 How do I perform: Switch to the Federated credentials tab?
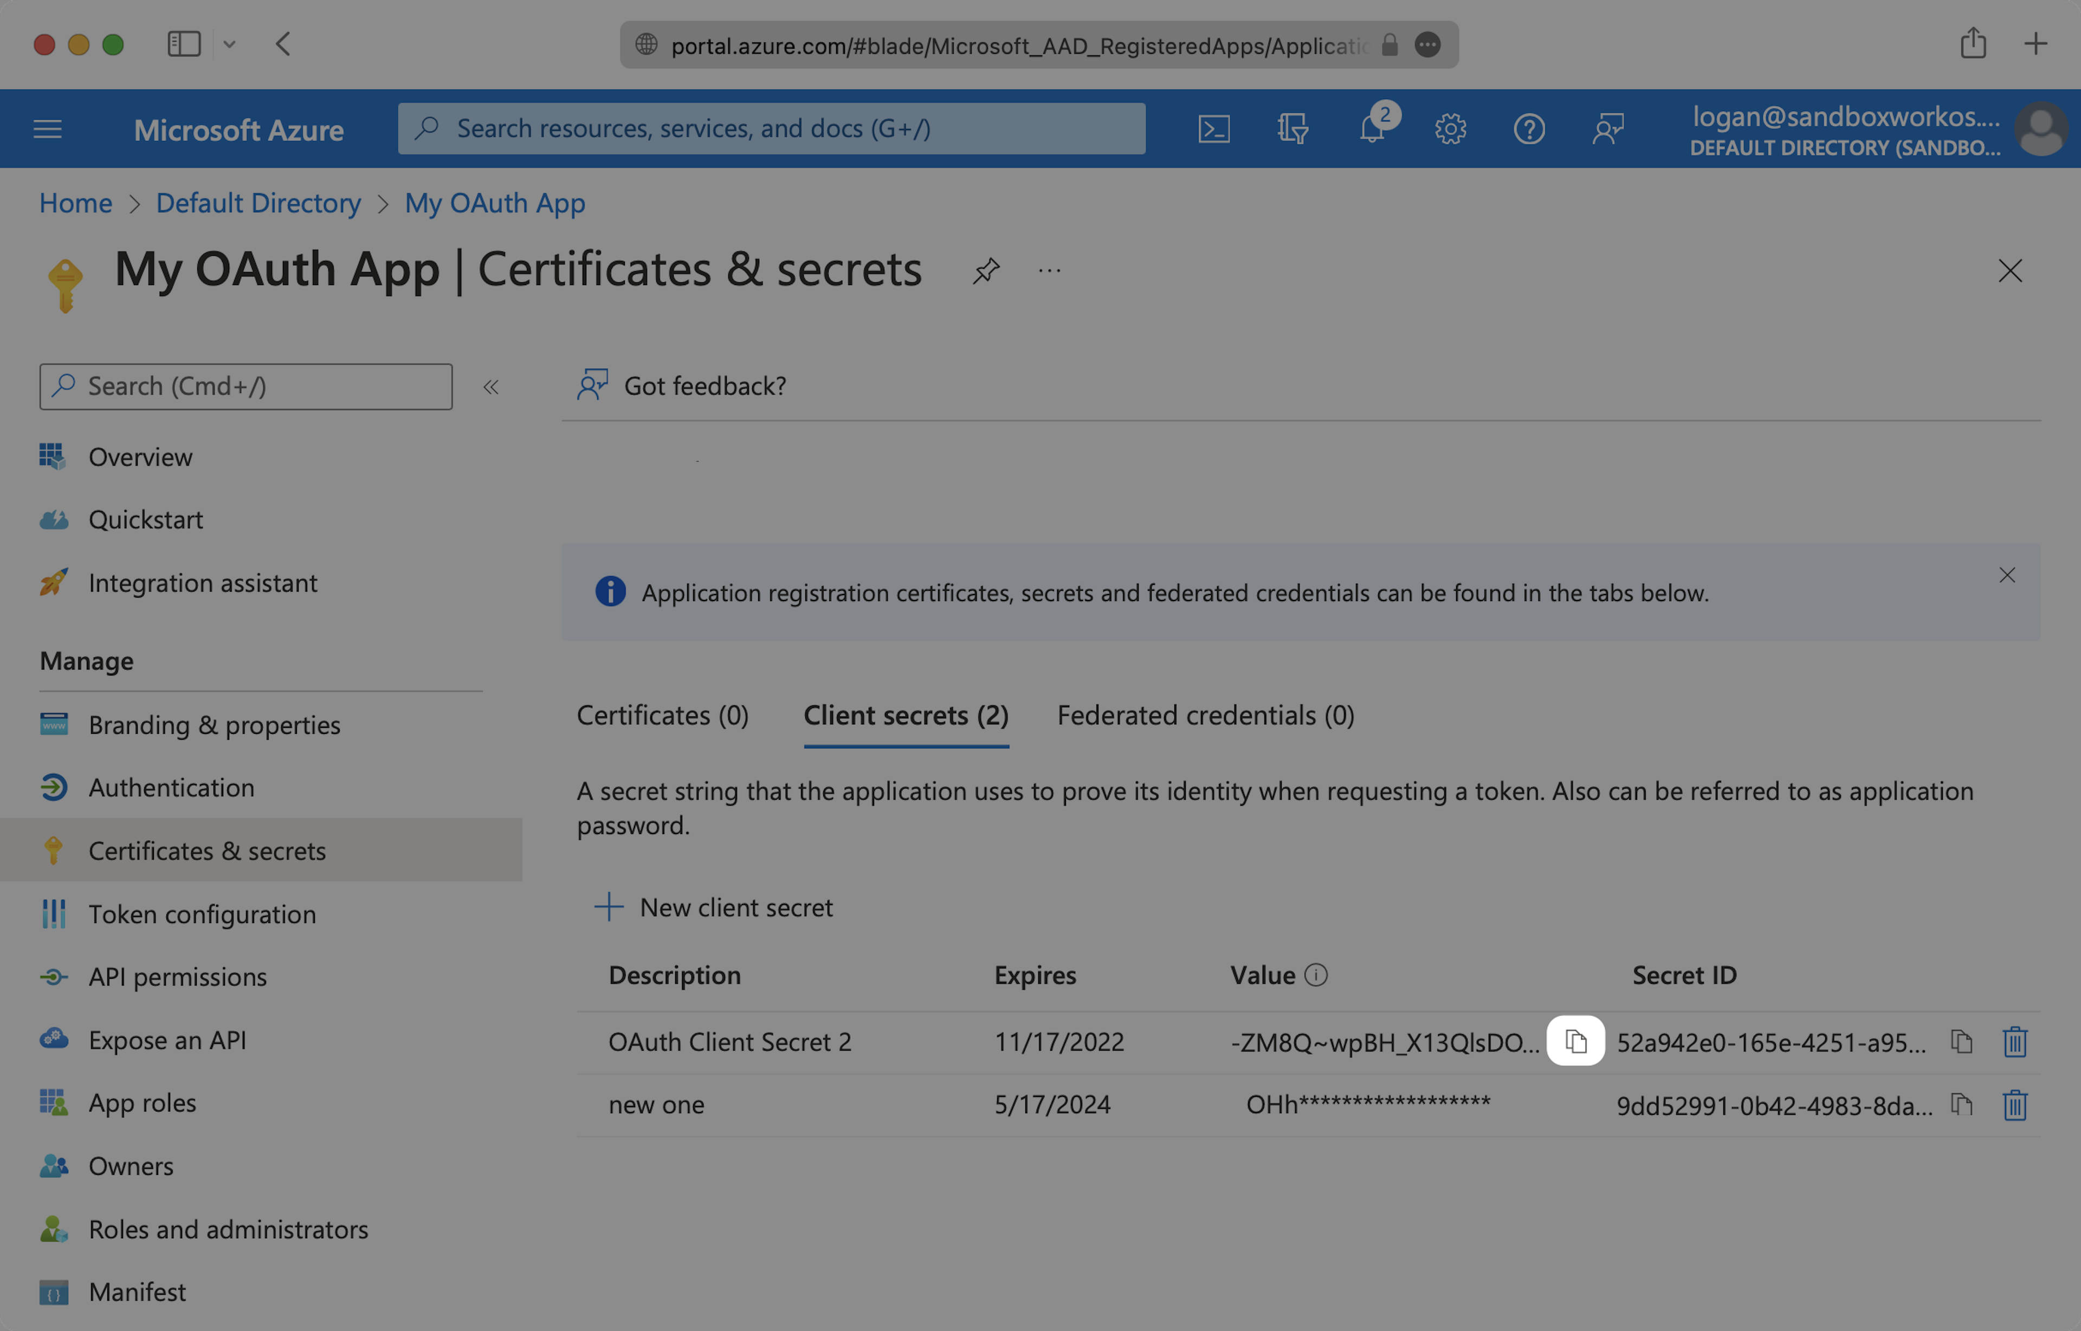click(1205, 715)
